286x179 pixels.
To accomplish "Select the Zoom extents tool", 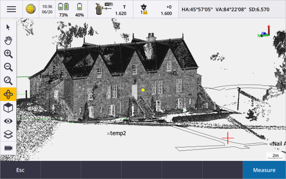I will click(x=8, y=81).
